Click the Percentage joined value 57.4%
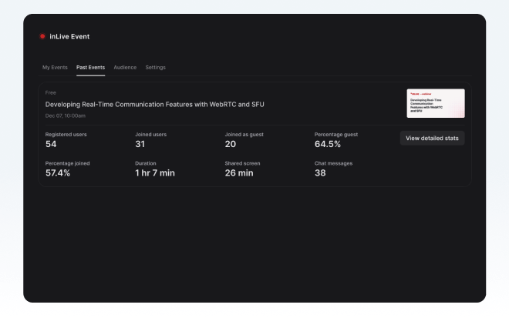 pos(58,173)
